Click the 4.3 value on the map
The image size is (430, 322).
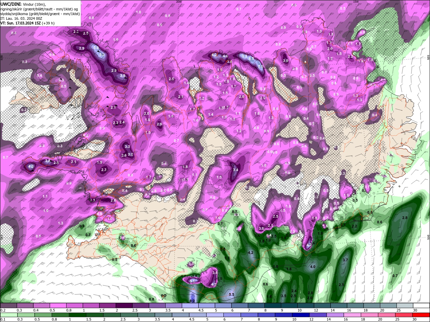[x=214, y=284]
